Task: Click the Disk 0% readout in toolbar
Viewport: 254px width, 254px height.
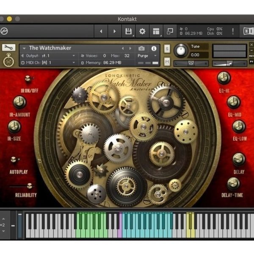Action: (215, 33)
